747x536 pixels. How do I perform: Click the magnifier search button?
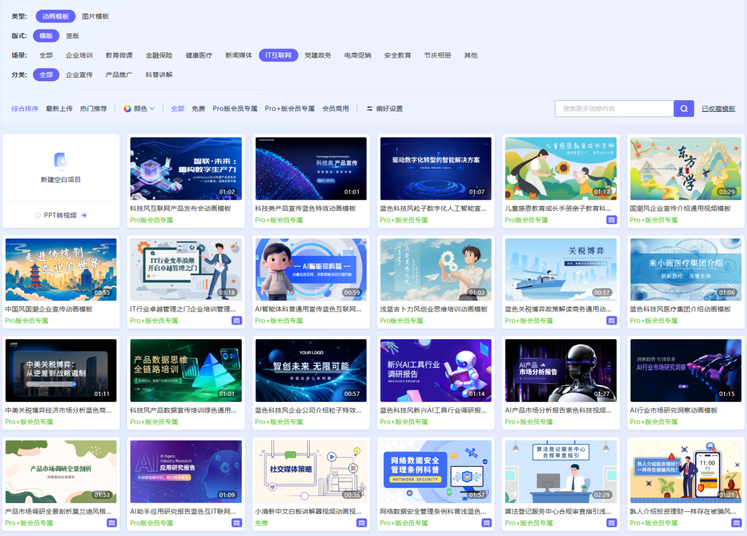(683, 109)
